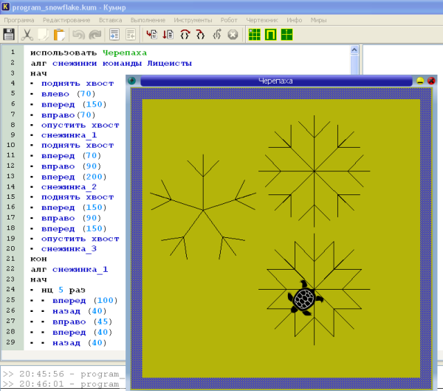Open the Выполнение dropdown menu
The width and height of the screenshot is (443, 391).
point(147,18)
